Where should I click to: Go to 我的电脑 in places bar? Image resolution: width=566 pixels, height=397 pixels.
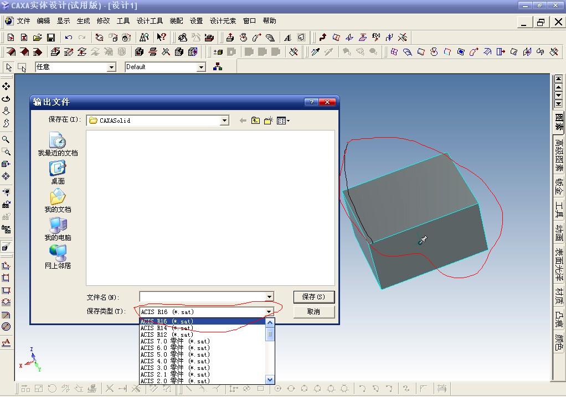click(x=58, y=229)
